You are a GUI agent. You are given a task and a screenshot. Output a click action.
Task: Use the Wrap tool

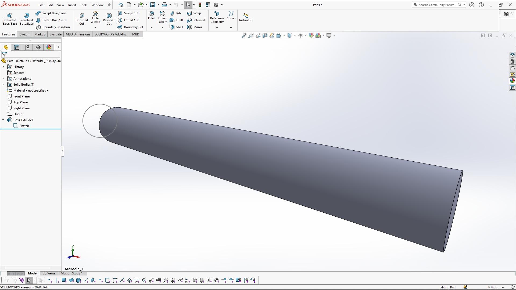click(x=194, y=13)
